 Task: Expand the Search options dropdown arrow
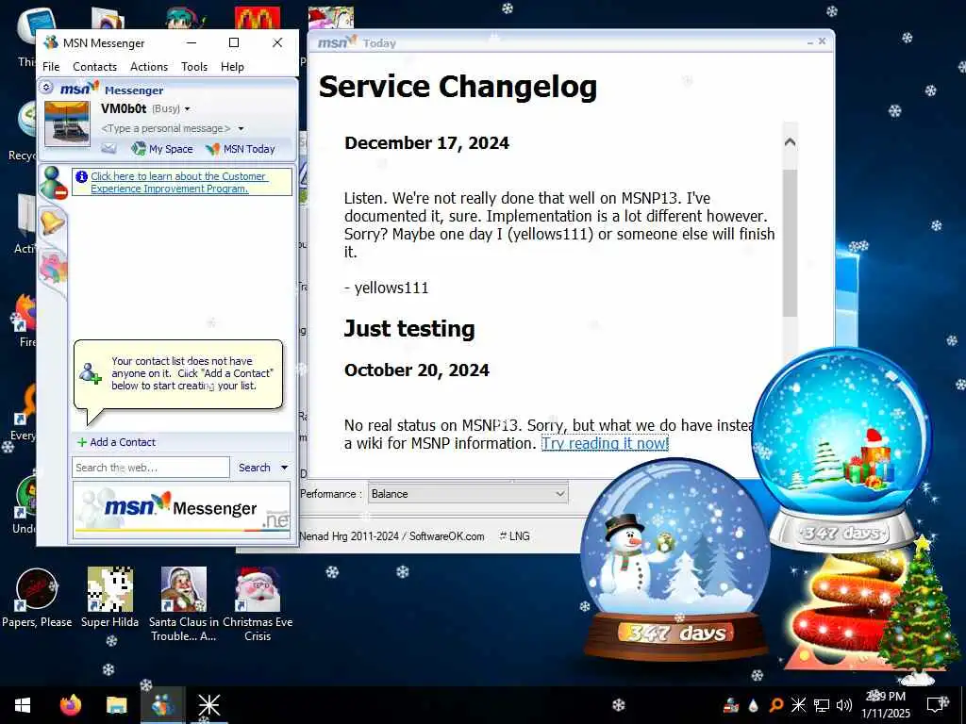click(x=285, y=468)
